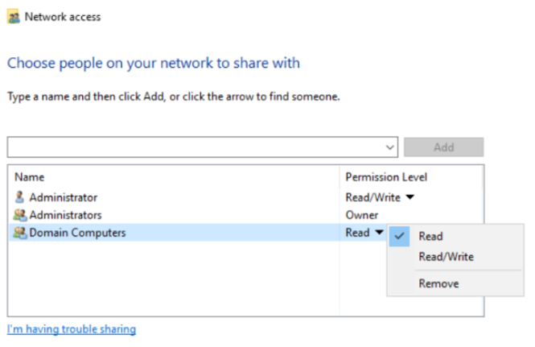
Task: Click the Domain Computers group icon
Action: pyautogui.click(x=20, y=233)
